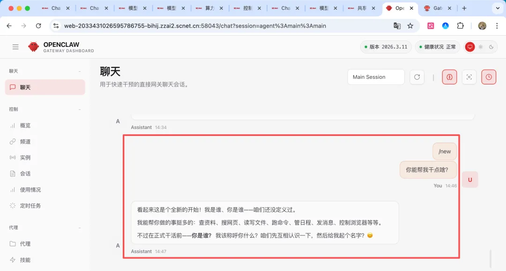Open 概览 overview page

pyautogui.click(x=45, y=125)
